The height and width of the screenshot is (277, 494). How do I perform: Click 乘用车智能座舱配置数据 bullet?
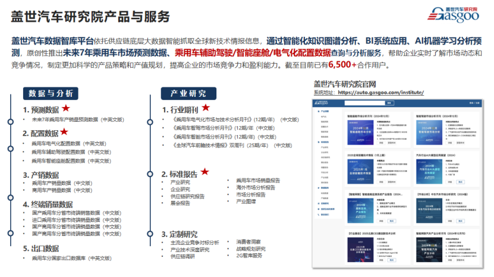(x=71, y=161)
